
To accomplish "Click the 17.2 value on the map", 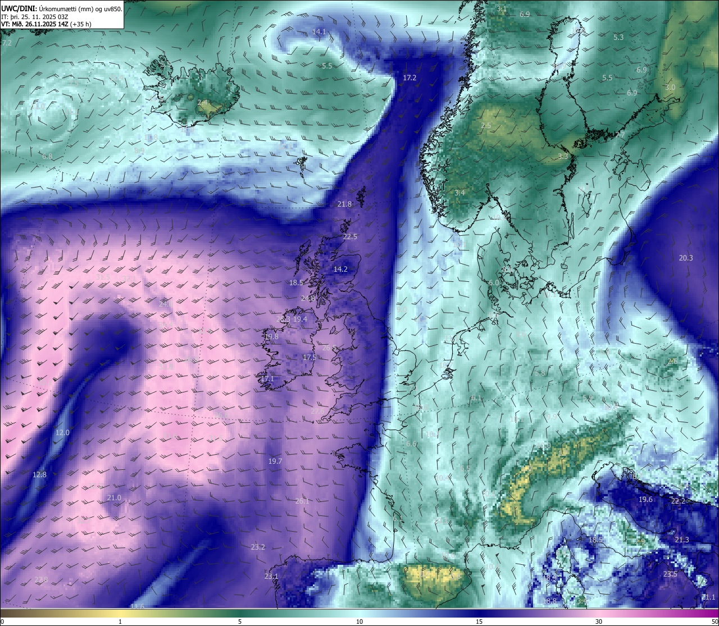I will click(x=410, y=77).
